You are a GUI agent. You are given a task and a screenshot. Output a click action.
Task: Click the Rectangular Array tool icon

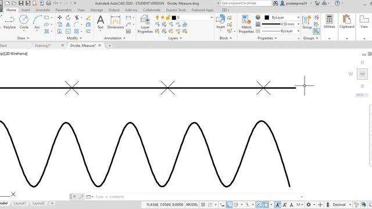click(x=76, y=31)
